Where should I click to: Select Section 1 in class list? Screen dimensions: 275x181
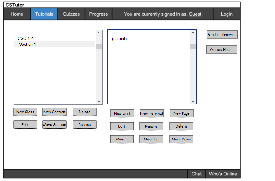coord(55,45)
